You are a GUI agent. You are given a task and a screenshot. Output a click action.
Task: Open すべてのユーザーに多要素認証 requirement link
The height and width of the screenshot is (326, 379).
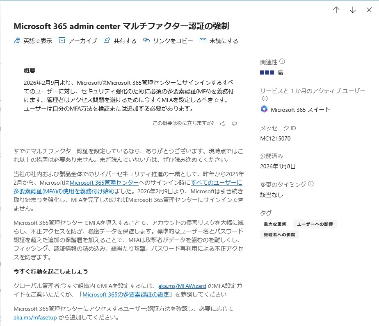217,183
